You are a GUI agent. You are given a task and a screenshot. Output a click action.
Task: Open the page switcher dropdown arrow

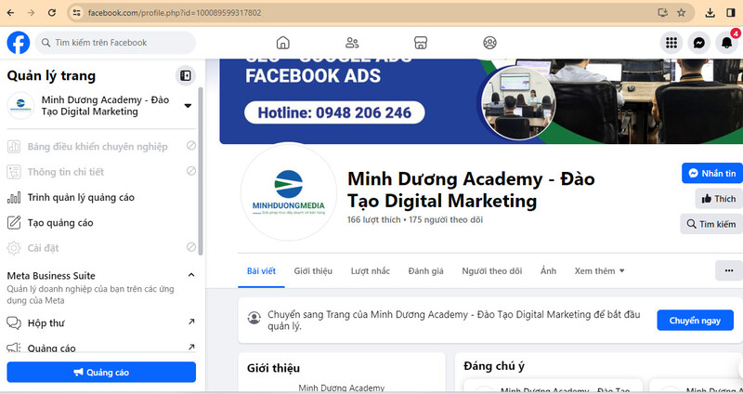click(x=189, y=106)
